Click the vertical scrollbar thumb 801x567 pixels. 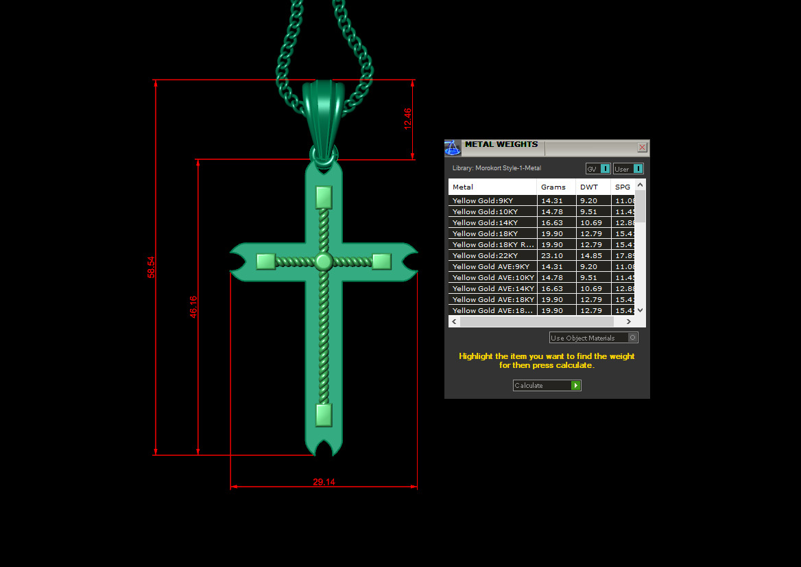640,206
